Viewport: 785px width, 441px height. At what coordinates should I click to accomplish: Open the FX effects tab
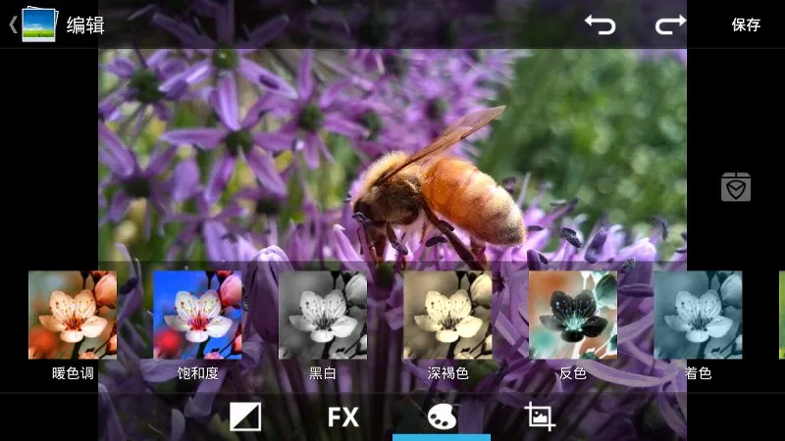(x=343, y=417)
